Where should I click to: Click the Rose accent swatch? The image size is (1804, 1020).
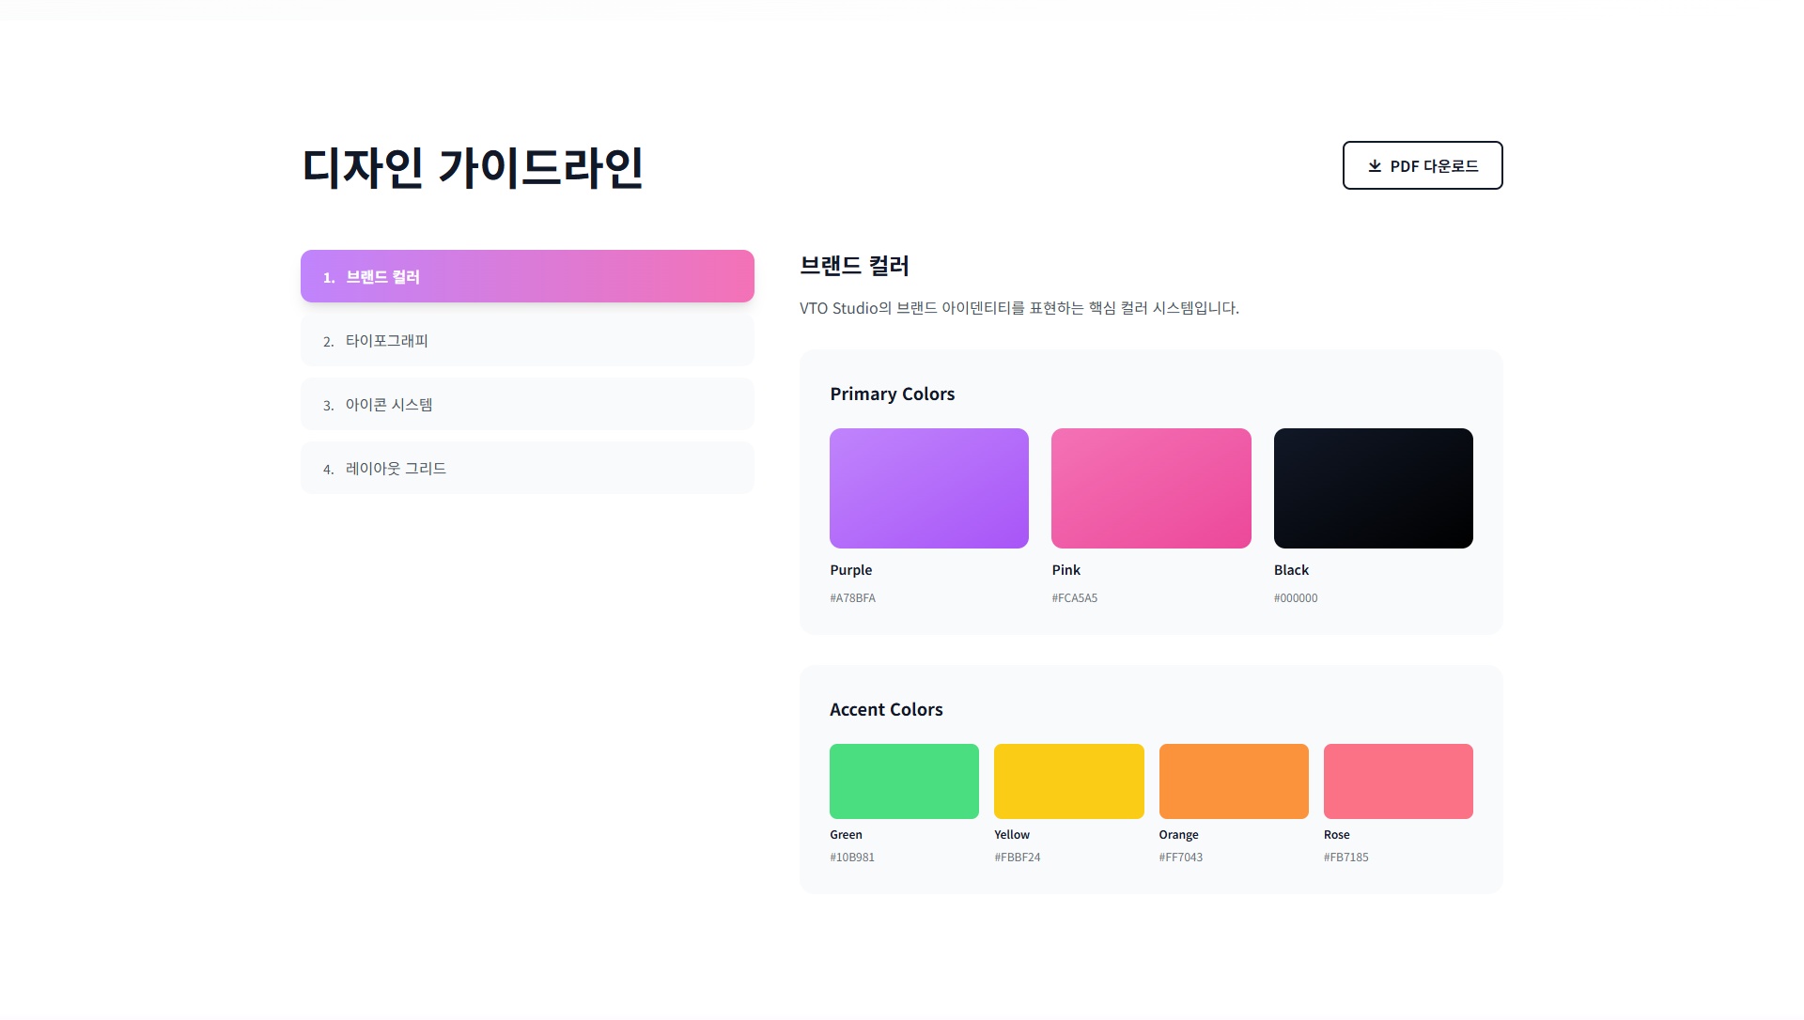[x=1398, y=781]
